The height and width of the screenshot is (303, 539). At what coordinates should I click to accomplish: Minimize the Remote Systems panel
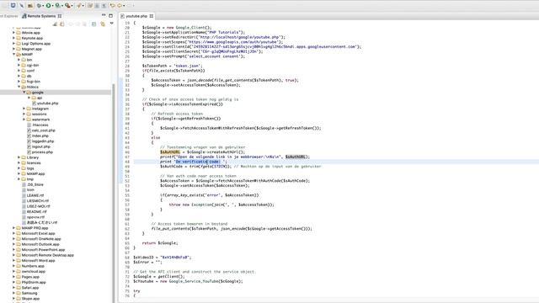[x=104, y=15]
